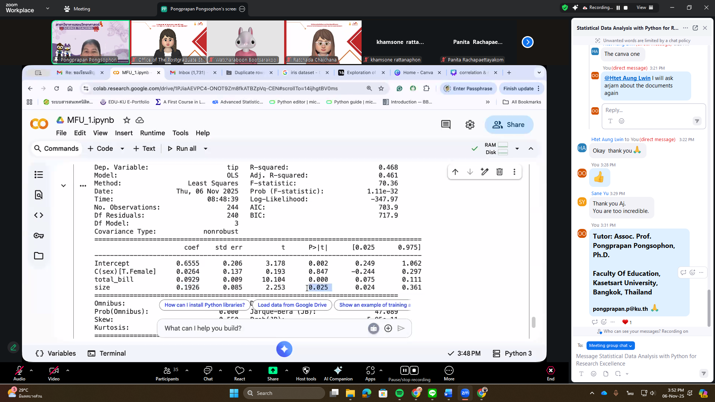
Task: Open Meeting group chat recipient dropdown
Action: point(610,345)
